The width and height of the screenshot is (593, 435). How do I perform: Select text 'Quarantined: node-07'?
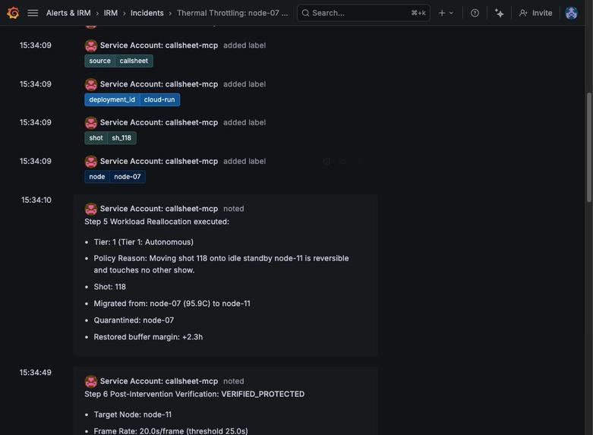tap(134, 320)
